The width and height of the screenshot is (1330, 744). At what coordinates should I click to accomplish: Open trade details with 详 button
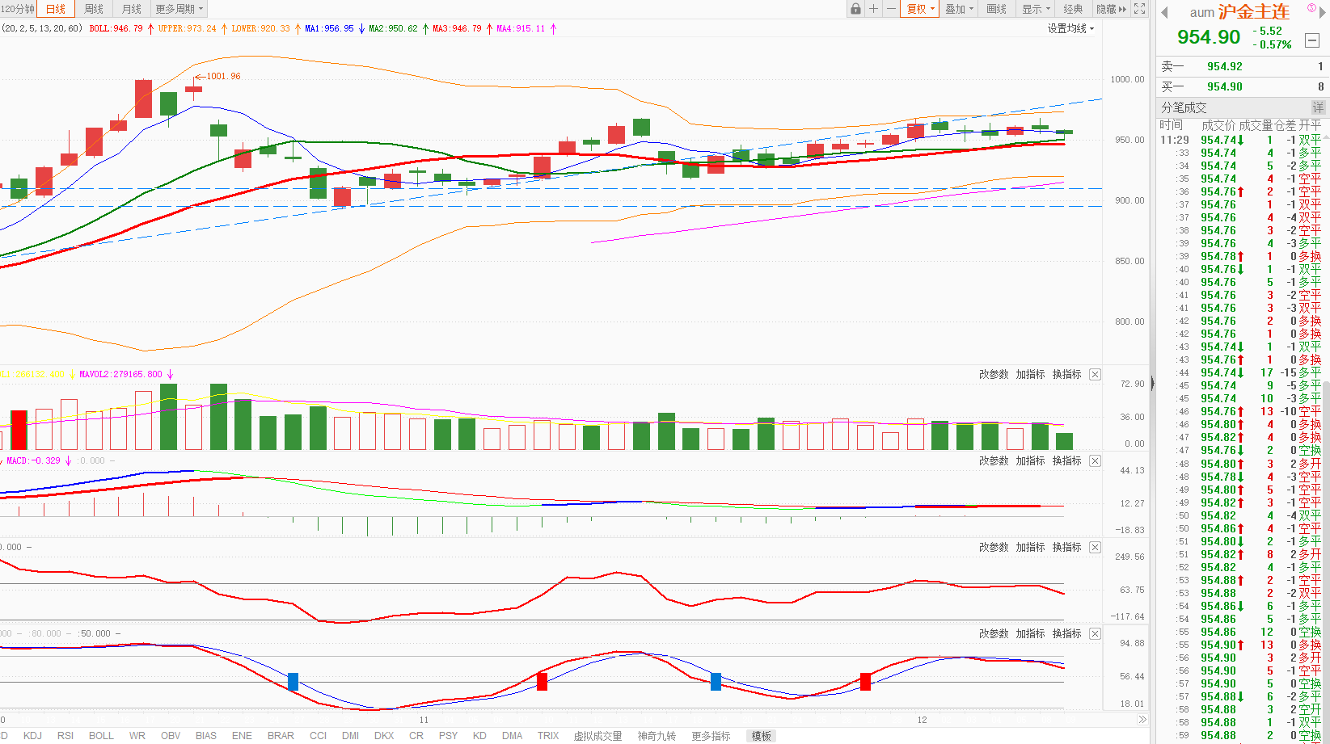point(1318,107)
